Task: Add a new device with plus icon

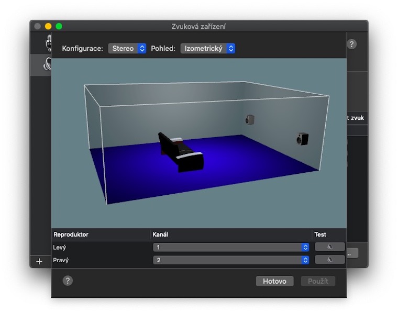Action: (39, 261)
